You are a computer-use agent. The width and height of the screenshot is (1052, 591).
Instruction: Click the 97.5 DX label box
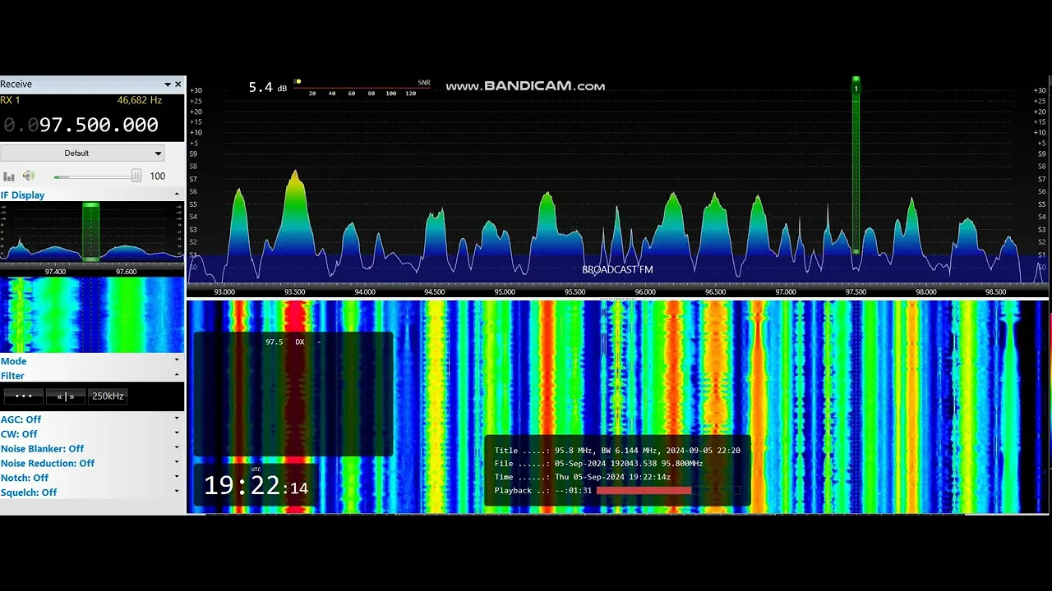(x=293, y=394)
